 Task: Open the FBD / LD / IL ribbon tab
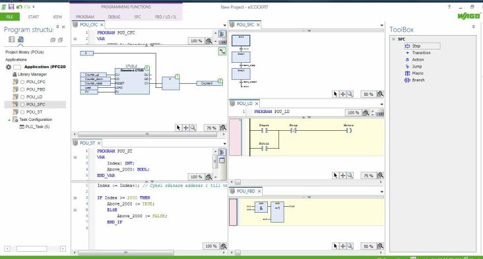pos(166,17)
